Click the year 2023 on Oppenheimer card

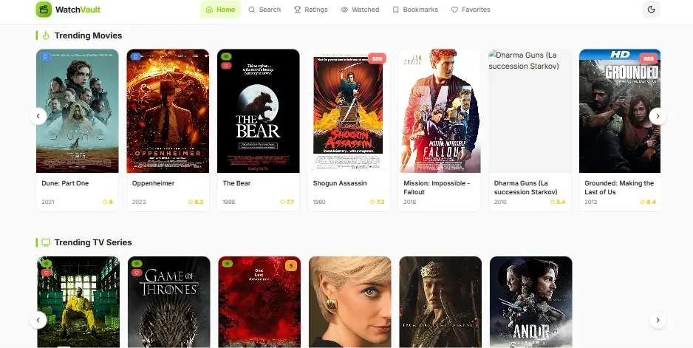click(138, 202)
